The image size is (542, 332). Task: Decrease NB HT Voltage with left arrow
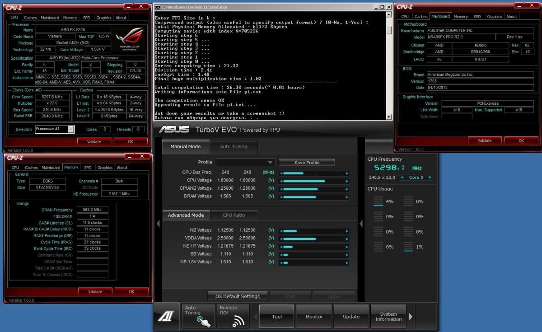(281, 247)
